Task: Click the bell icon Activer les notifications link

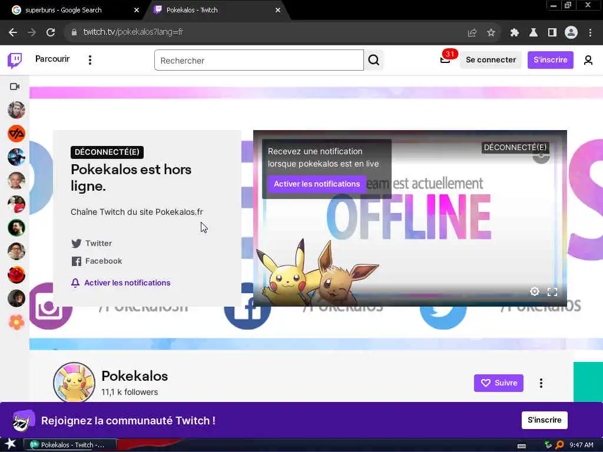Action: pos(120,282)
